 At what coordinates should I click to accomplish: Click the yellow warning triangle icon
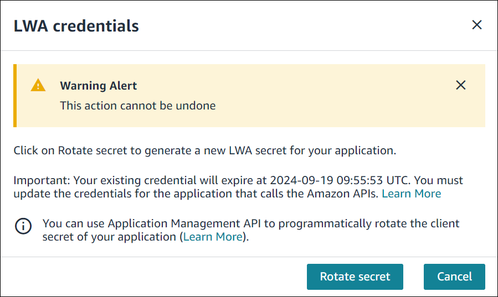[38, 85]
